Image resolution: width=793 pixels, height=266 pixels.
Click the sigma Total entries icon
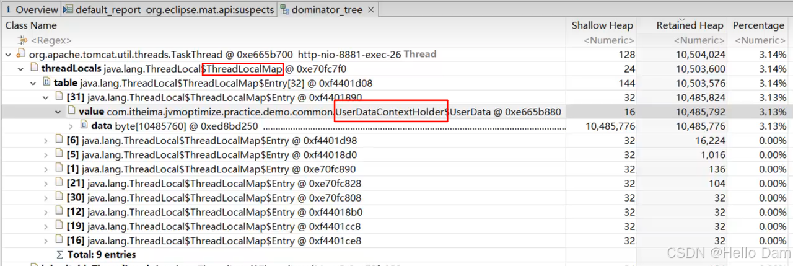(x=59, y=255)
